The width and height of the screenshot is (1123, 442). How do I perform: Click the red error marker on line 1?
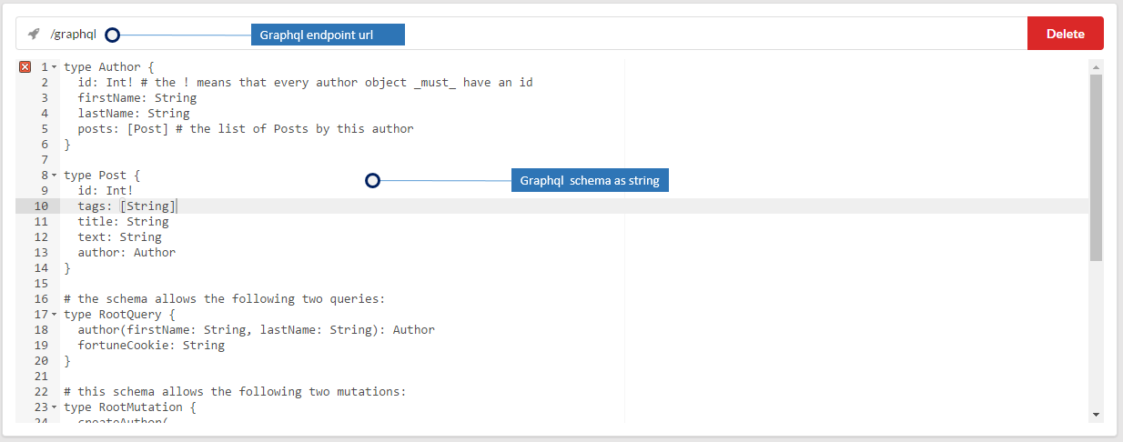(x=25, y=66)
